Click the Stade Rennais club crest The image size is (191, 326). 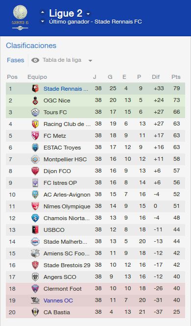point(35,89)
